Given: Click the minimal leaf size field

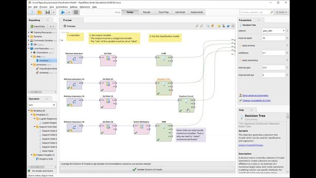Looking at the screenshot, I should 274,75.
